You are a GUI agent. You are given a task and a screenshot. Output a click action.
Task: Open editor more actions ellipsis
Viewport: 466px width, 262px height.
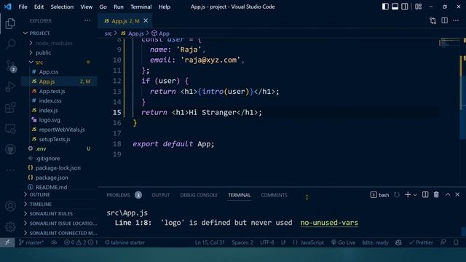pos(456,20)
